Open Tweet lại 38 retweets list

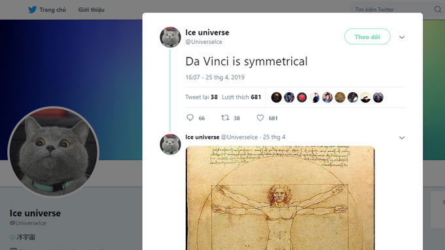click(x=202, y=97)
